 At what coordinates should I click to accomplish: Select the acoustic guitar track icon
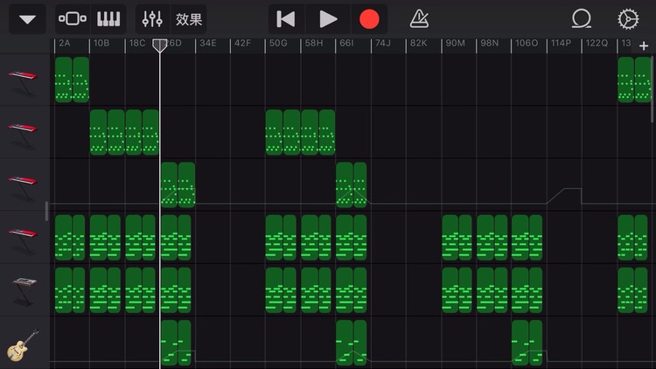(x=23, y=345)
